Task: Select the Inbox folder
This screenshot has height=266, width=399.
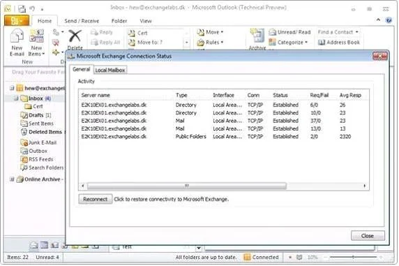Action: click(x=36, y=98)
